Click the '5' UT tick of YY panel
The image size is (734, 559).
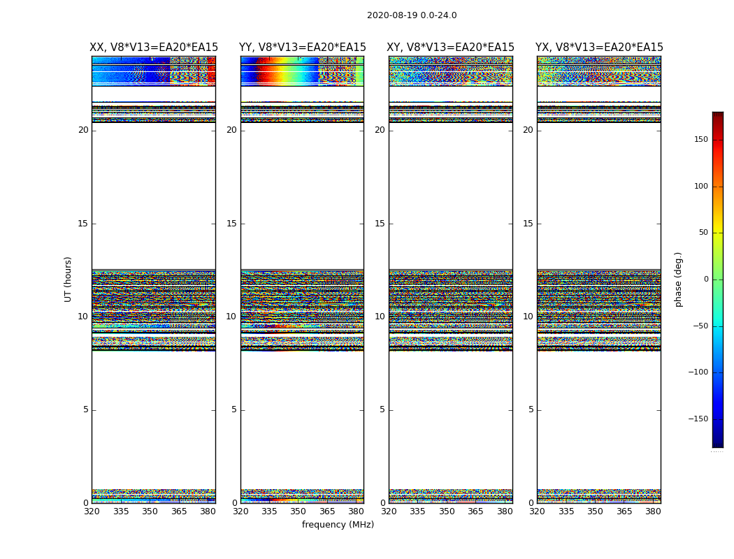(x=234, y=409)
